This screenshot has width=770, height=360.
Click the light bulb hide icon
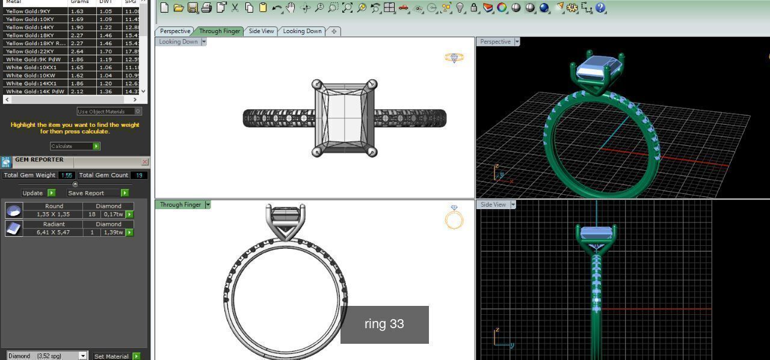point(460,8)
